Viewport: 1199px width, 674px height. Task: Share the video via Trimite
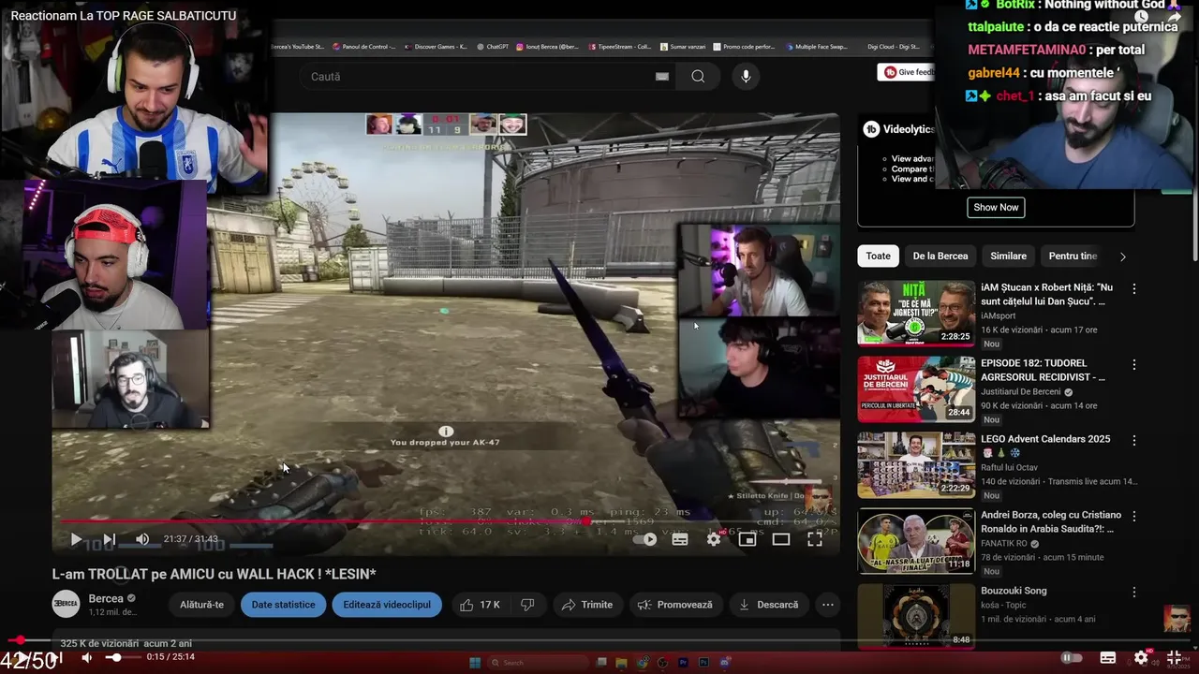587,605
